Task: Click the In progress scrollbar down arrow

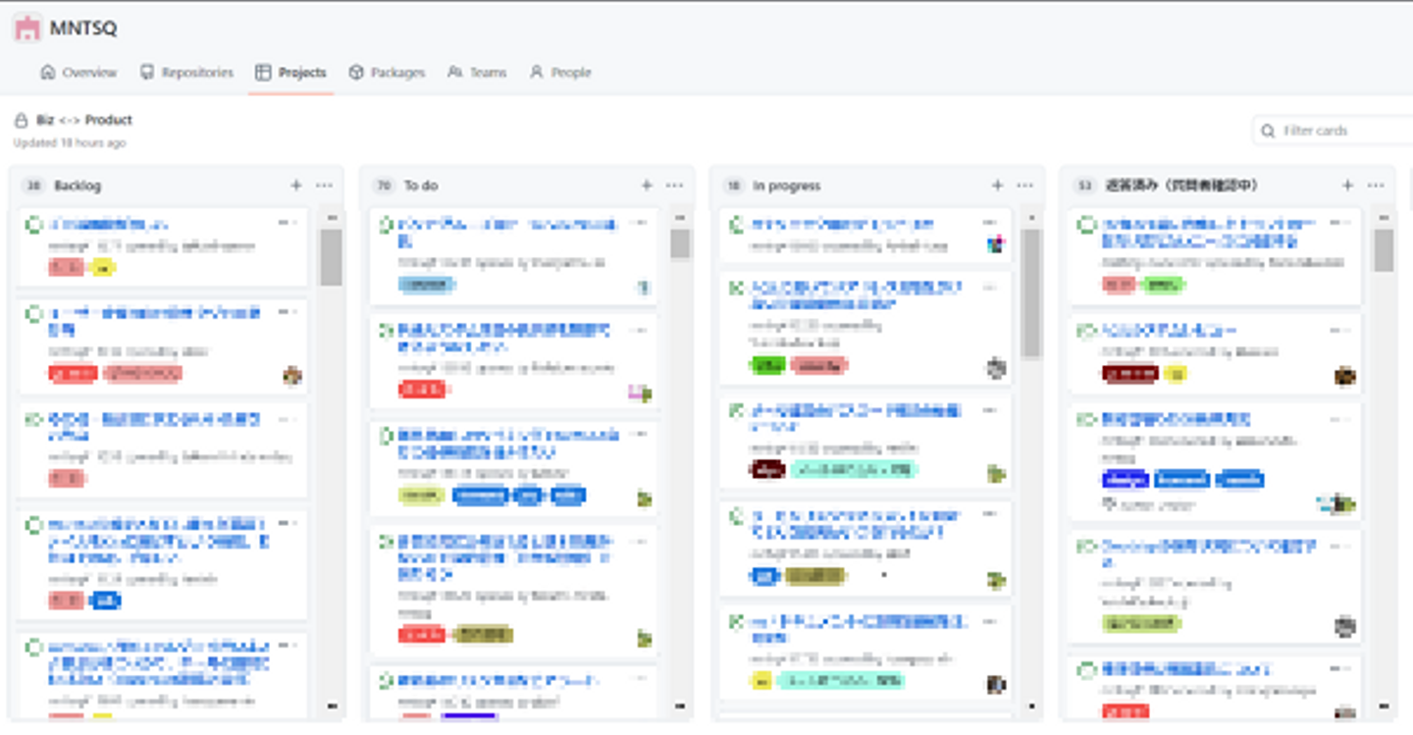Action: pos(1031,706)
